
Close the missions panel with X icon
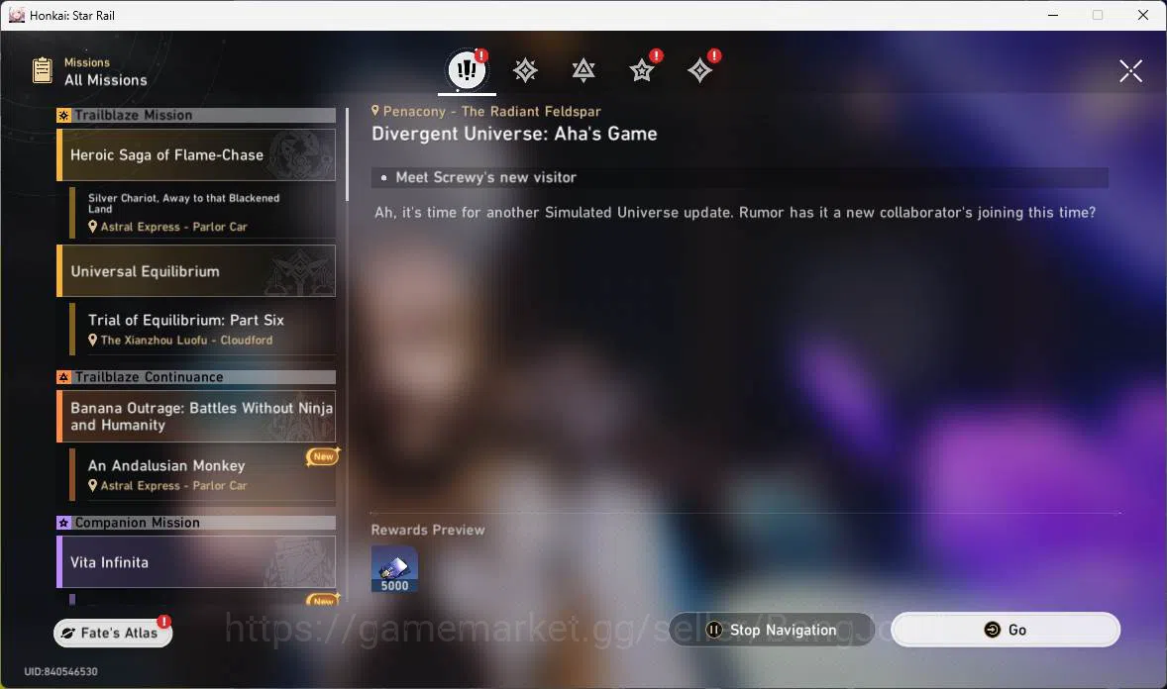point(1130,71)
